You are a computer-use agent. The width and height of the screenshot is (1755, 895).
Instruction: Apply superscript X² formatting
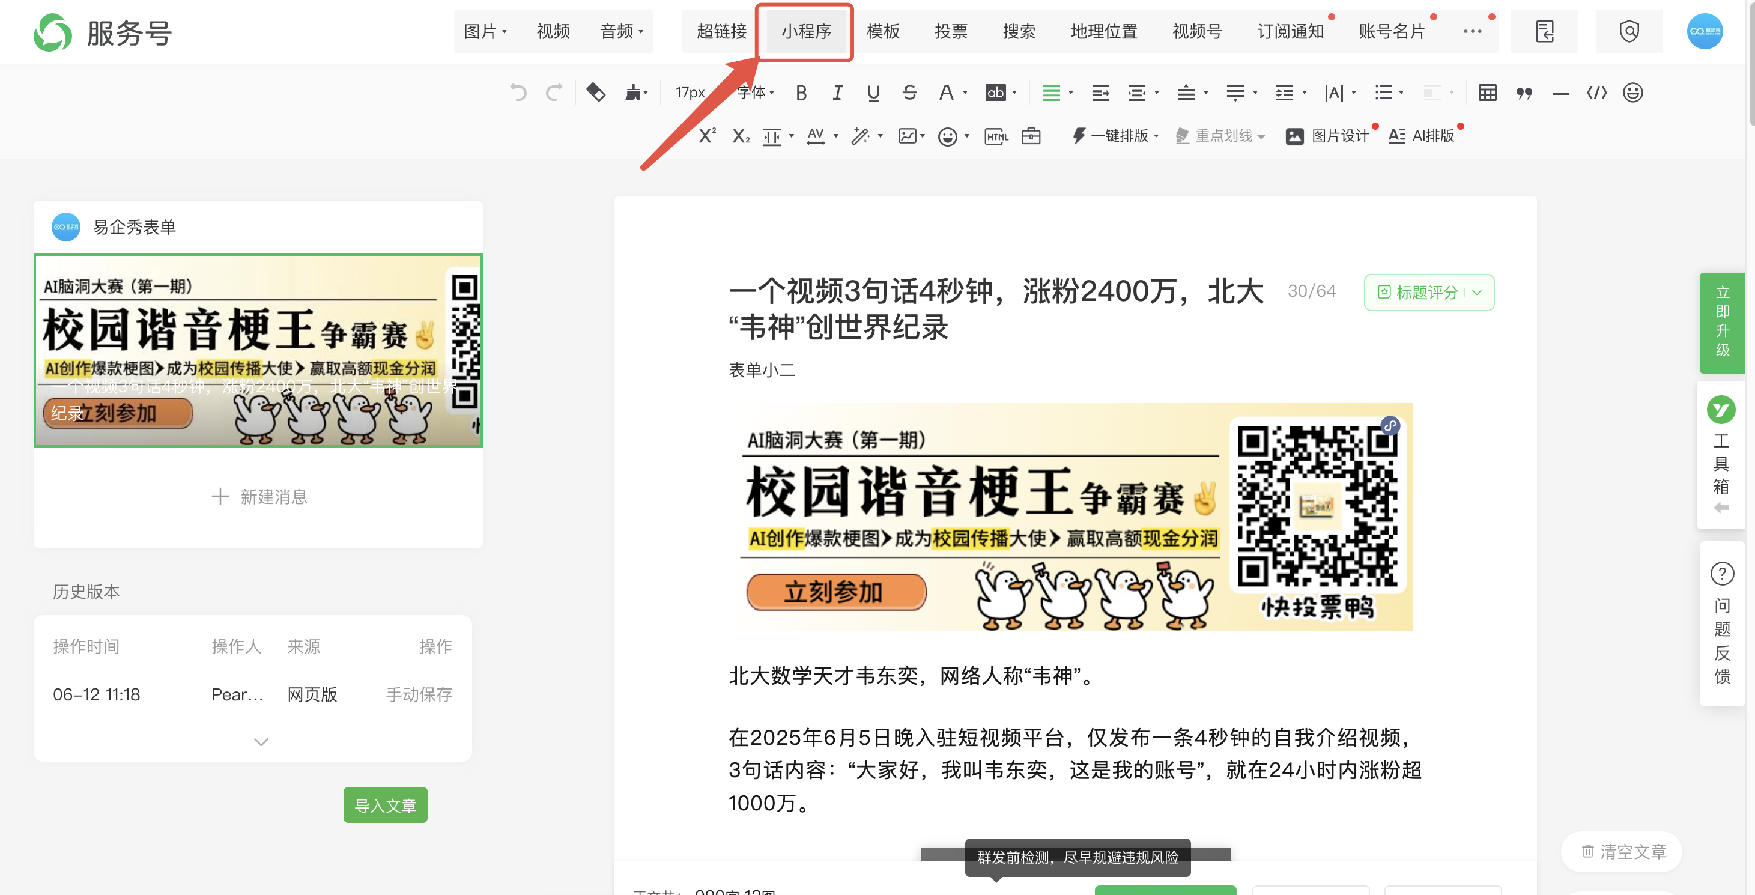coord(707,136)
